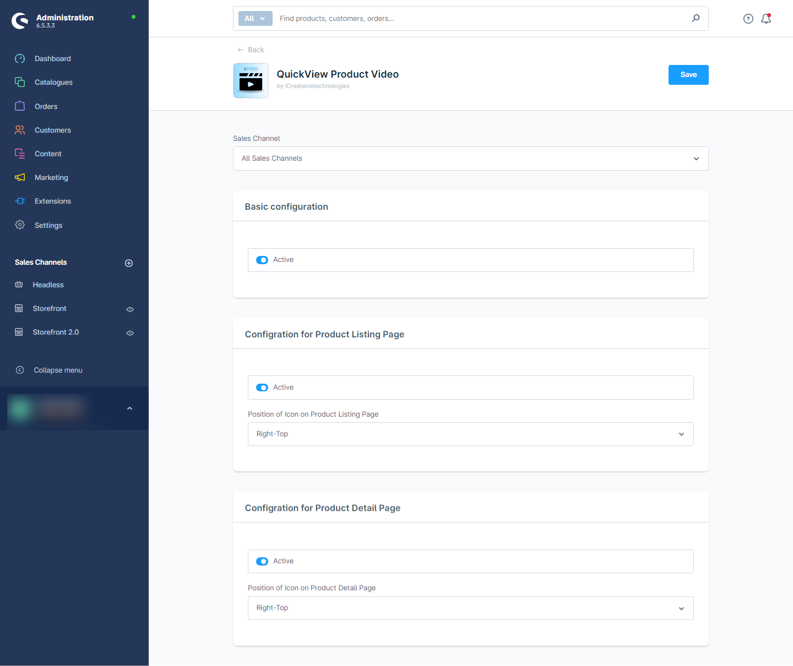Click the Catalogues sidebar icon

[20, 82]
